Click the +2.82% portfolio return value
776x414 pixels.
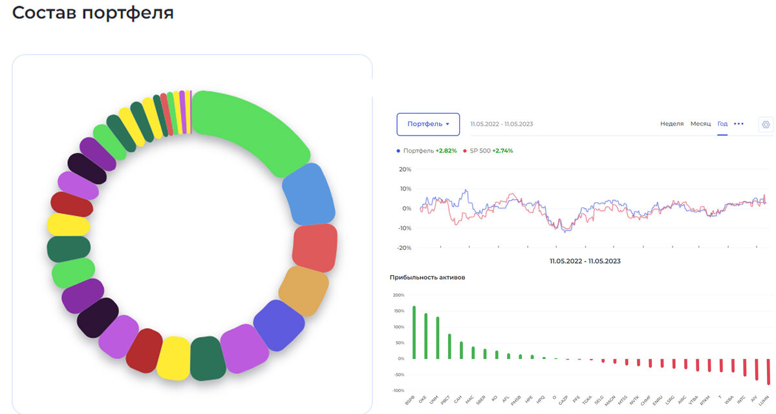coord(446,150)
